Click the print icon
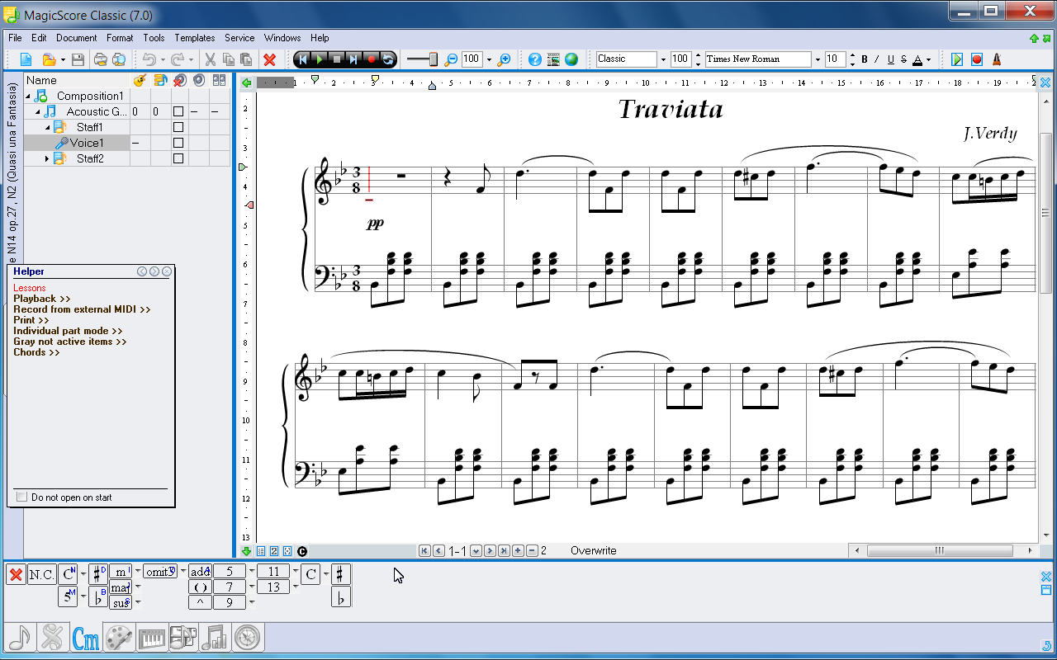Screen dimensions: 1057x660 (x=100, y=59)
